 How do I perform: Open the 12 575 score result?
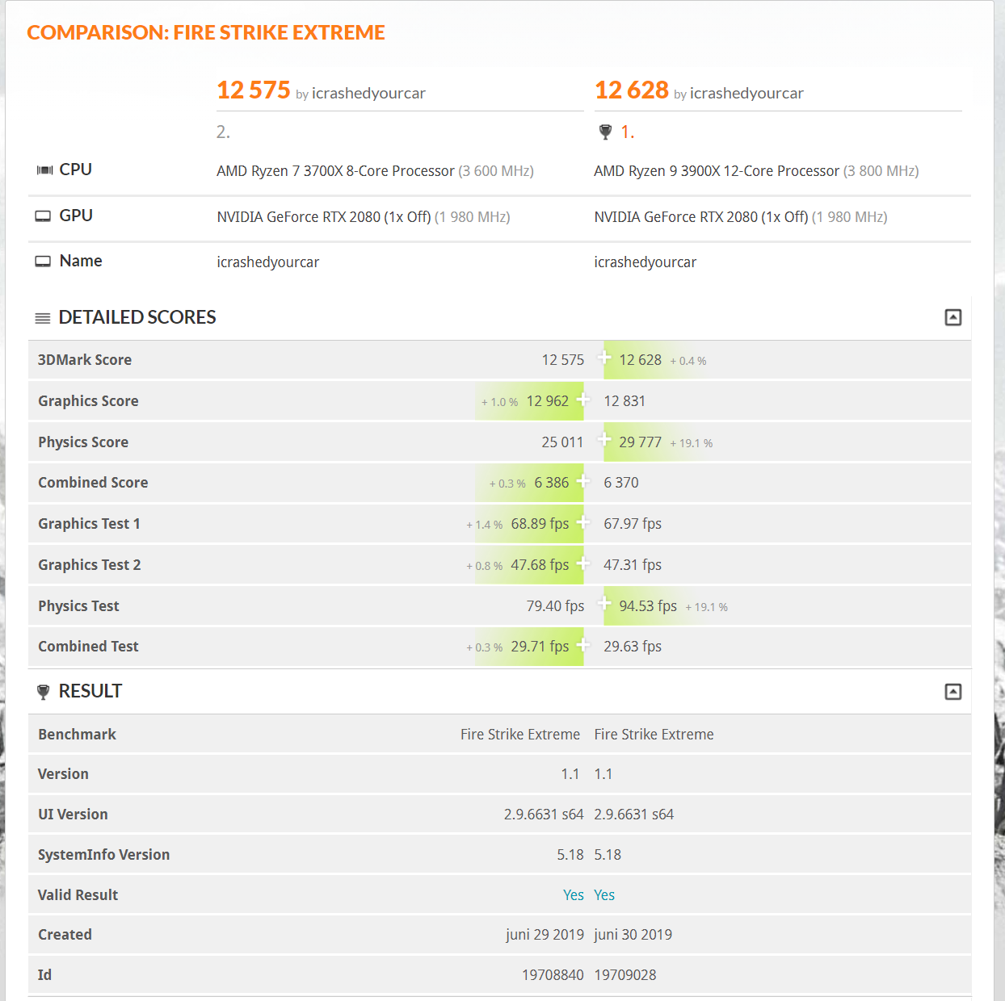[254, 90]
